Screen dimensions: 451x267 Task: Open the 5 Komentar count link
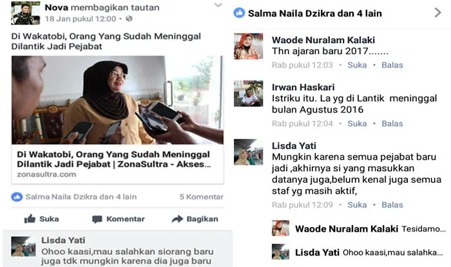pyautogui.click(x=201, y=197)
